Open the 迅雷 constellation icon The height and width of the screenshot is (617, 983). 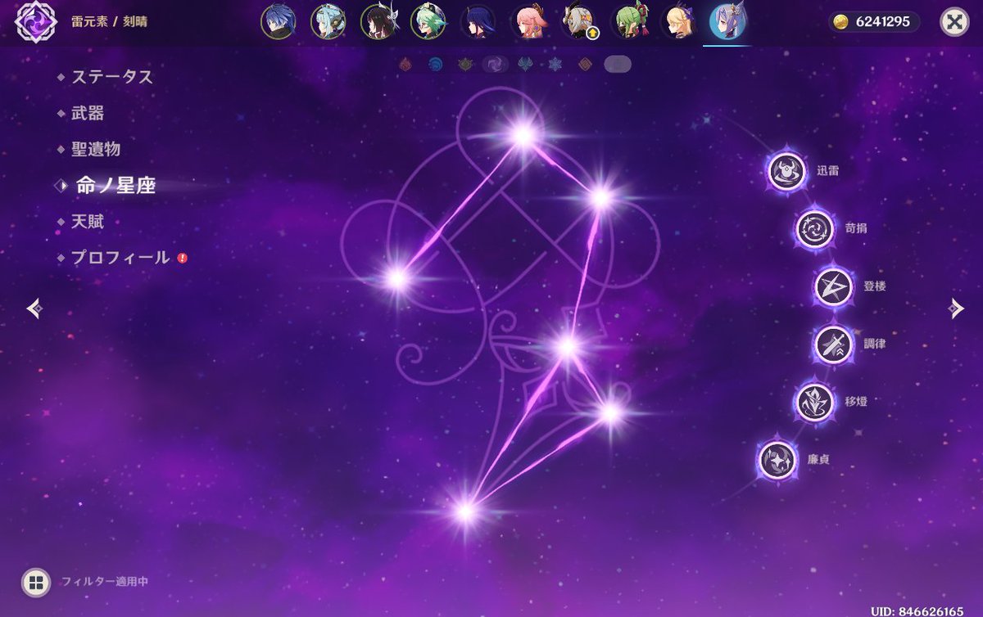pyautogui.click(x=786, y=172)
